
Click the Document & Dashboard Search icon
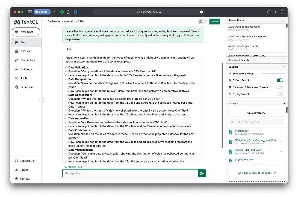point(230,87)
